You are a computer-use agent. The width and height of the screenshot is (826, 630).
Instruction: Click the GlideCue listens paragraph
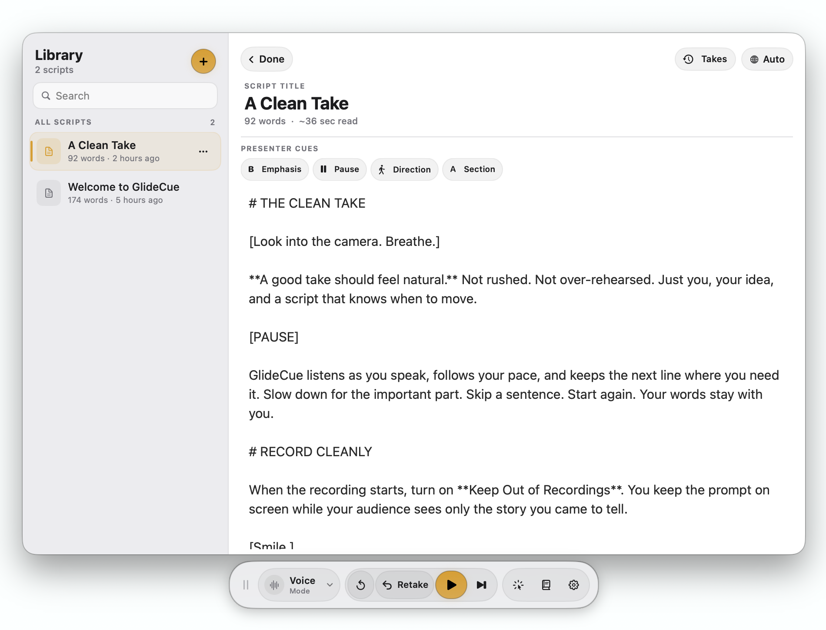pyautogui.click(x=514, y=395)
